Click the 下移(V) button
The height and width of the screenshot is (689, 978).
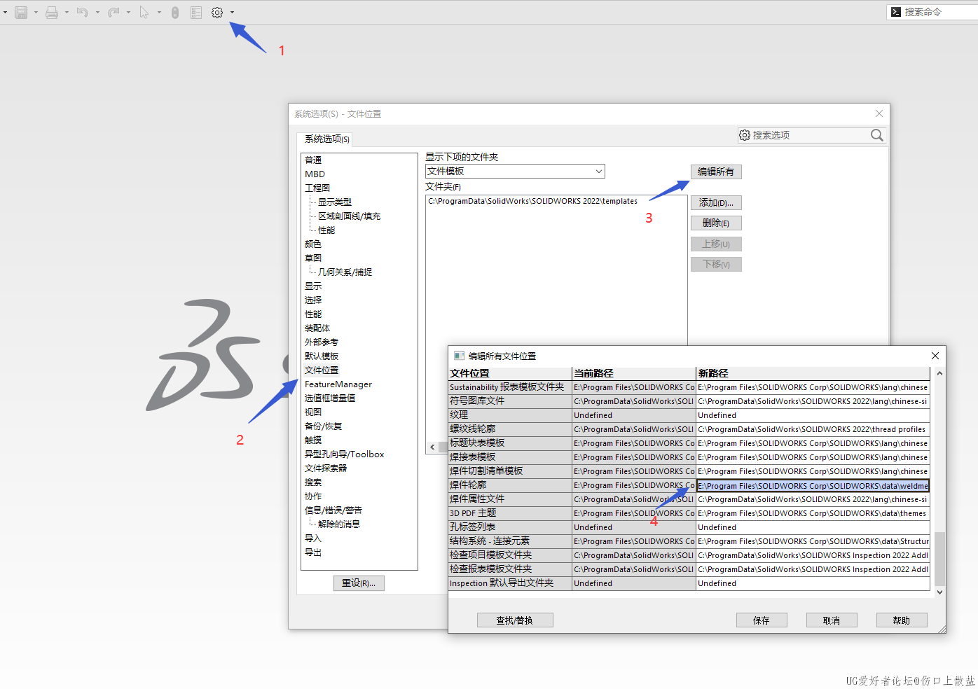716,265
